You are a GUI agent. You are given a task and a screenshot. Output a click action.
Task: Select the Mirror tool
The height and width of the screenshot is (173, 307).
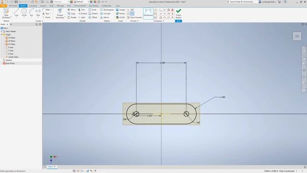(x=105, y=17)
